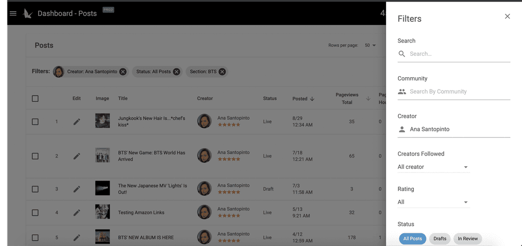Select the In Review status chip
This screenshot has width=522, height=246.
(467, 239)
